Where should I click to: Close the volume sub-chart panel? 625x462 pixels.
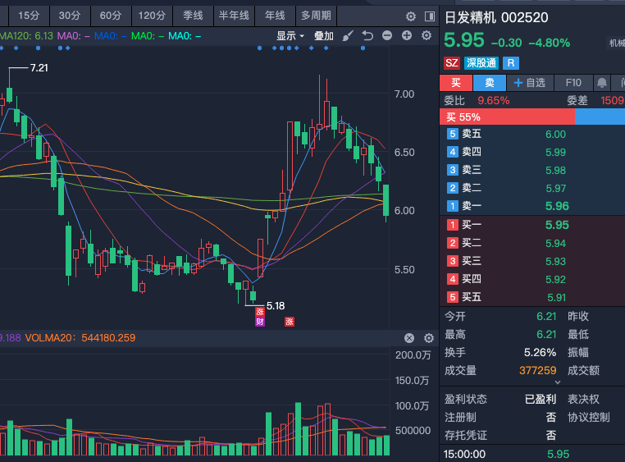pos(409,338)
